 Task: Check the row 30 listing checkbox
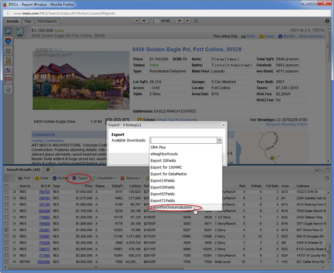pos(6,198)
